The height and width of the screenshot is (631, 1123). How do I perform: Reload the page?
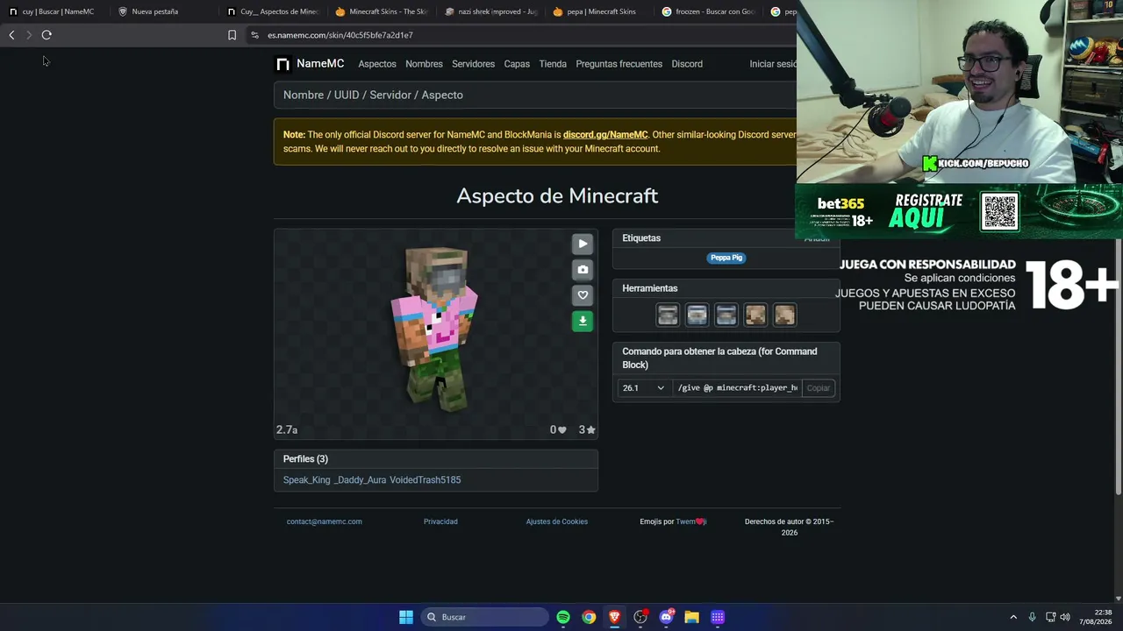tap(46, 35)
